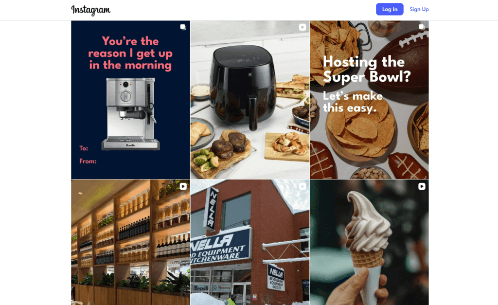Screen dimensions: 498x305
Task: Open the espresso machine valentine post
Action: pyautogui.click(x=130, y=100)
